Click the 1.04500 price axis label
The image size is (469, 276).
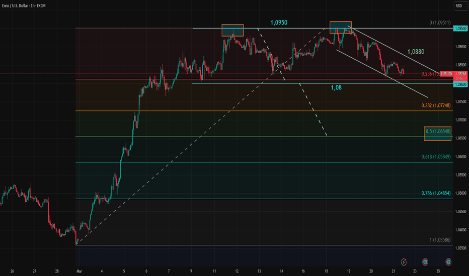(x=460, y=212)
